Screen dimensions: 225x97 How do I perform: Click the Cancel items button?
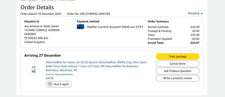178,64
